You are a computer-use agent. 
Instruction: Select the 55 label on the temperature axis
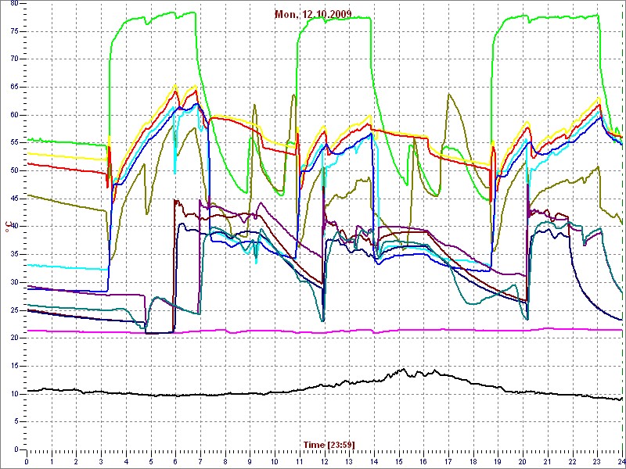coord(14,143)
